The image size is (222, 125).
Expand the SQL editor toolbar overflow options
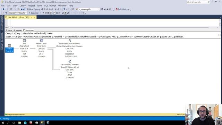tap(86, 13)
